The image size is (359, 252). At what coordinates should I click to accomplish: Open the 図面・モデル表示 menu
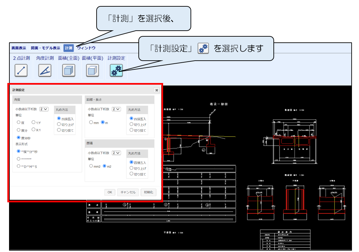(x=45, y=48)
